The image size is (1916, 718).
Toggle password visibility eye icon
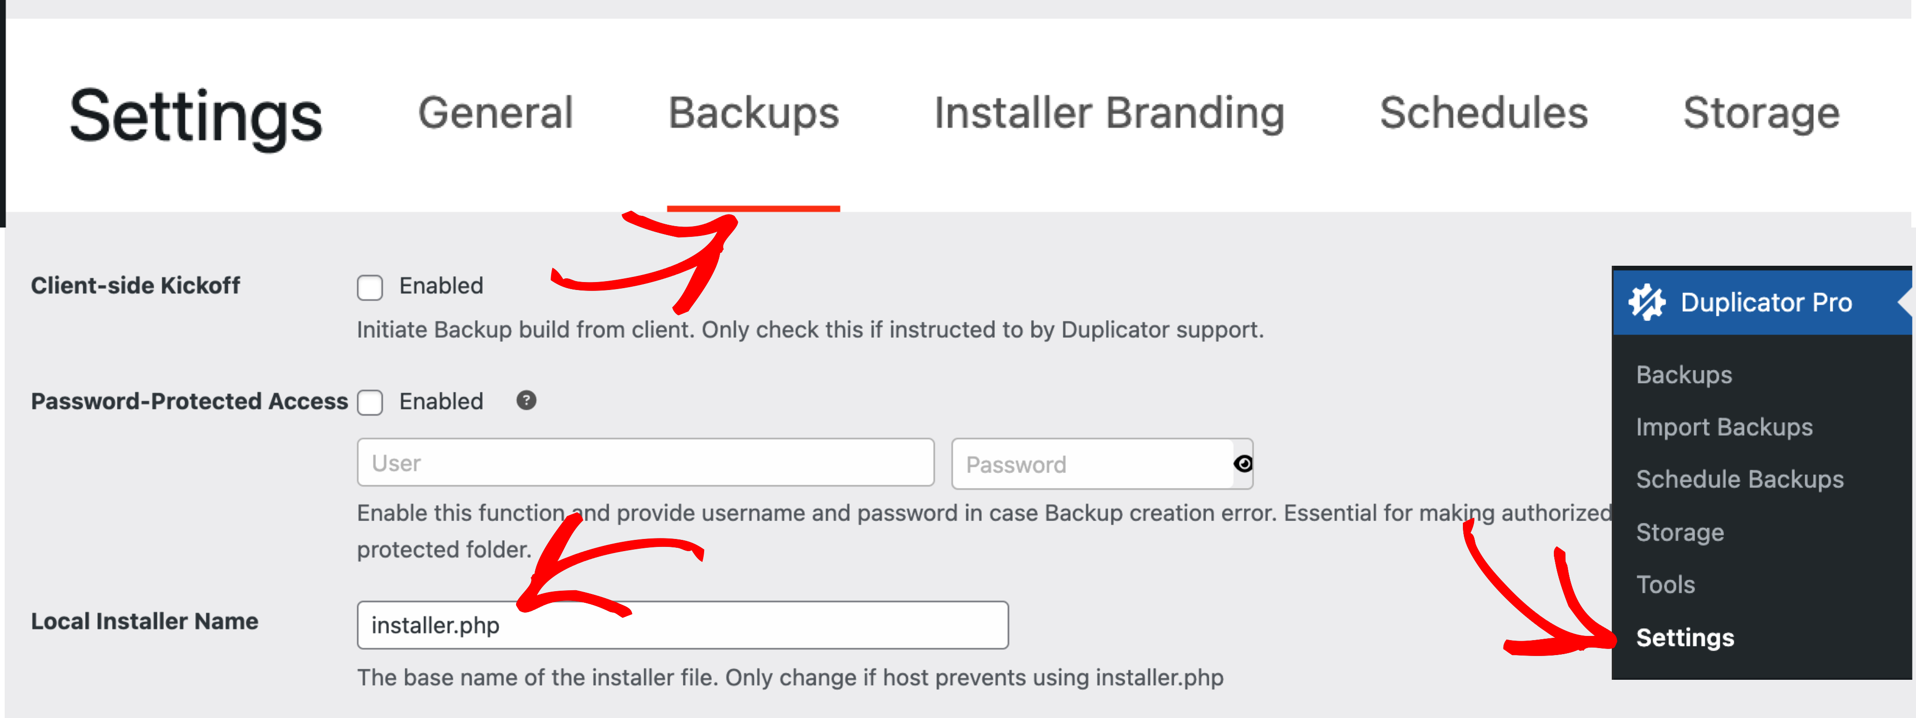tap(1242, 464)
